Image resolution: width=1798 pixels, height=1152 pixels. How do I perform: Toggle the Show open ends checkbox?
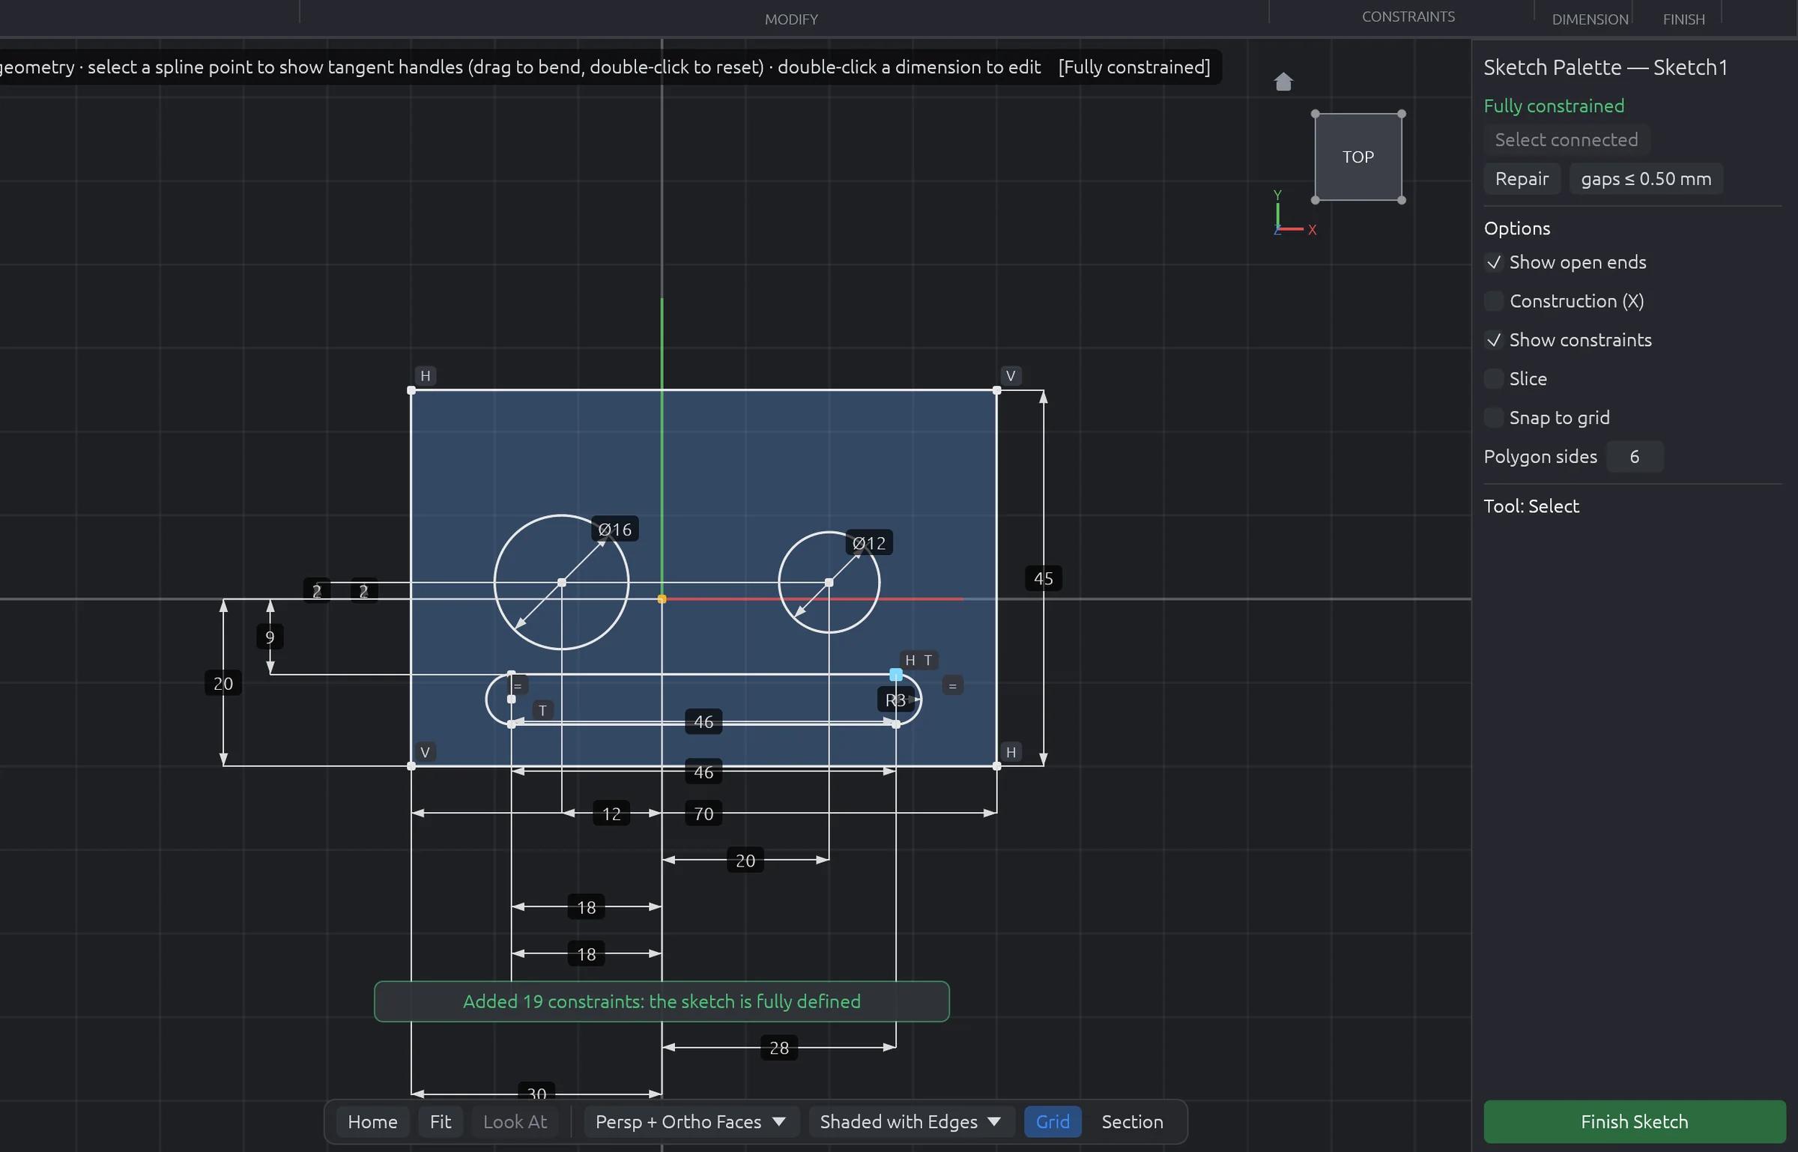click(x=1494, y=262)
